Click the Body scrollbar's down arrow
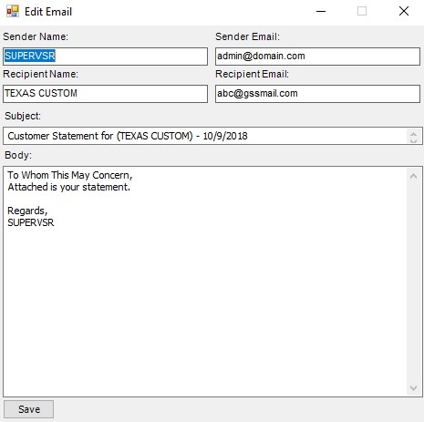Image resolution: width=424 pixels, height=422 pixels. (x=413, y=388)
